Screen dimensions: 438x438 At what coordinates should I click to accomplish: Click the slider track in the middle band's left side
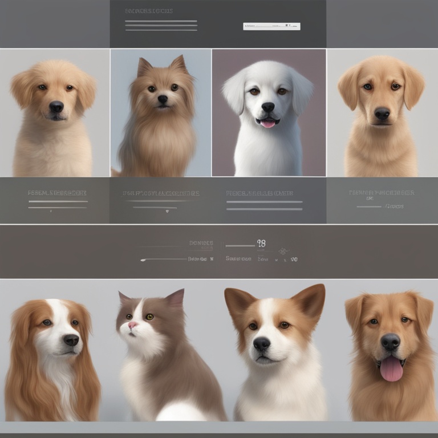click(163, 259)
